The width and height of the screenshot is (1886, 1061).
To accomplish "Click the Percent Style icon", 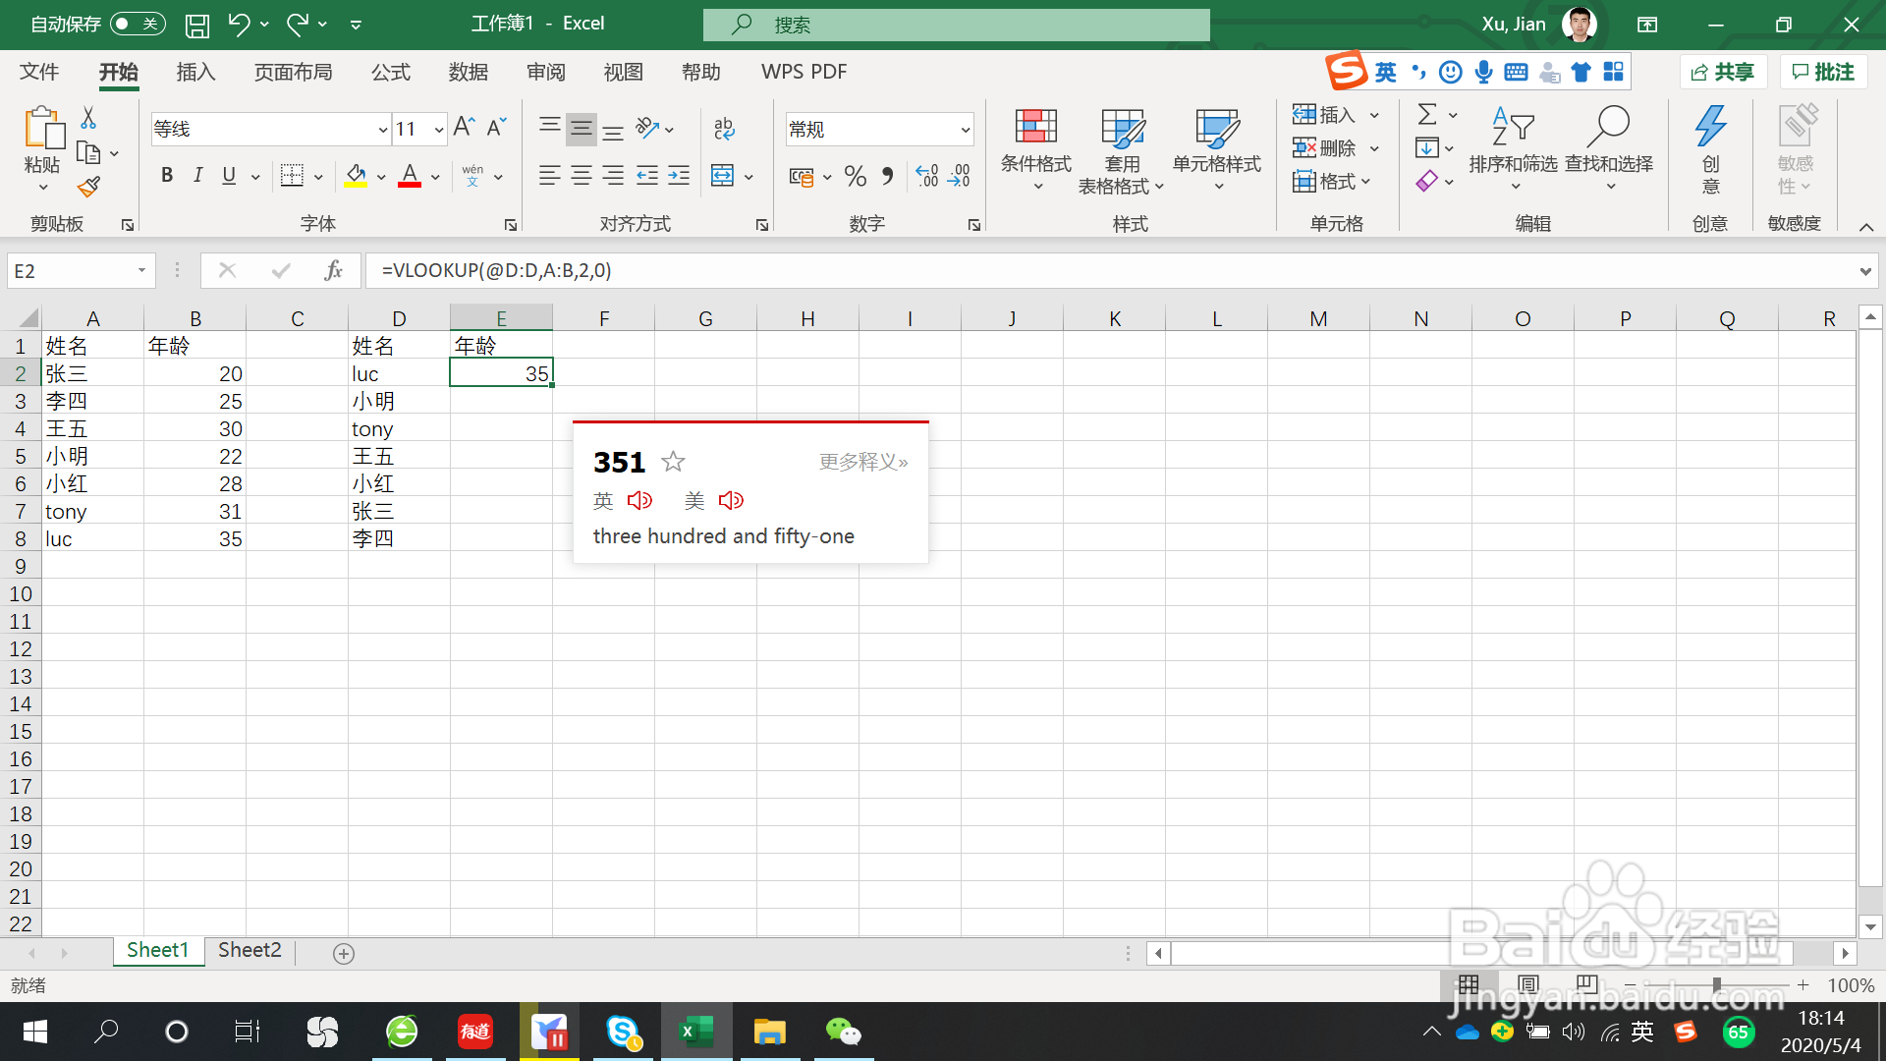I will (x=855, y=176).
